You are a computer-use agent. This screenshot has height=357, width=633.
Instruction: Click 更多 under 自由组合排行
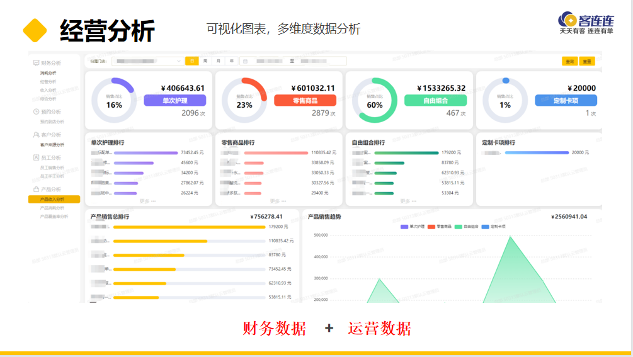(x=408, y=201)
